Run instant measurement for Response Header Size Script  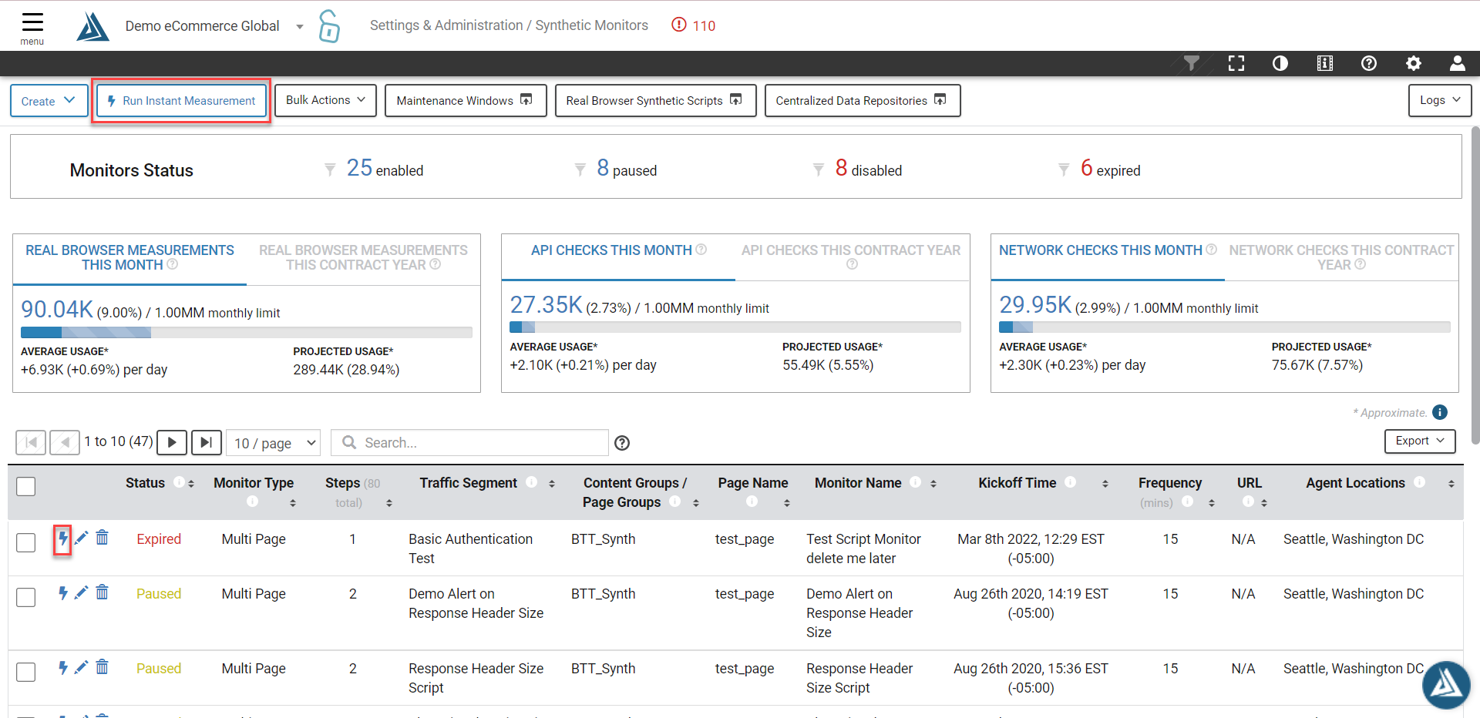point(63,667)
